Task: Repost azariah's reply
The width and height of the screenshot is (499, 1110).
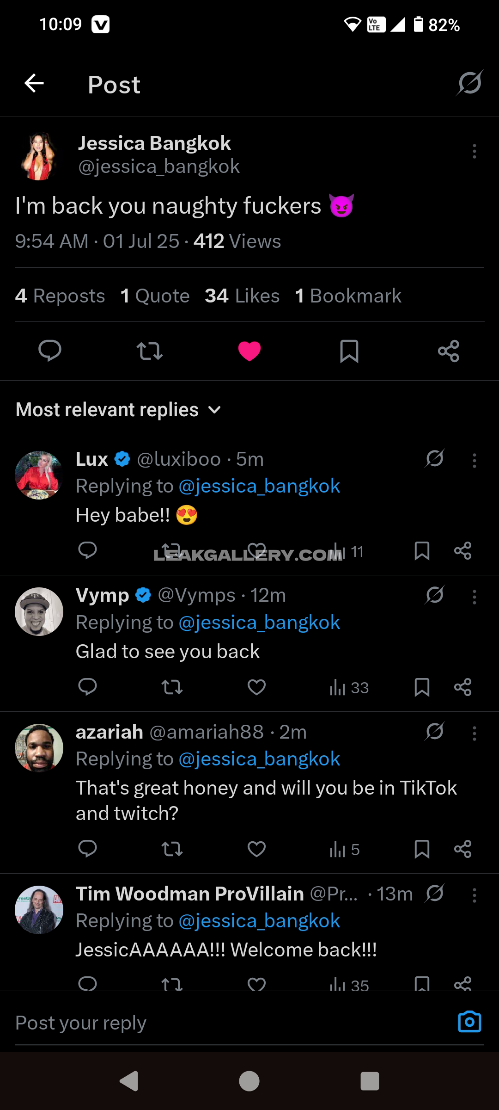Action: point(172,849)
